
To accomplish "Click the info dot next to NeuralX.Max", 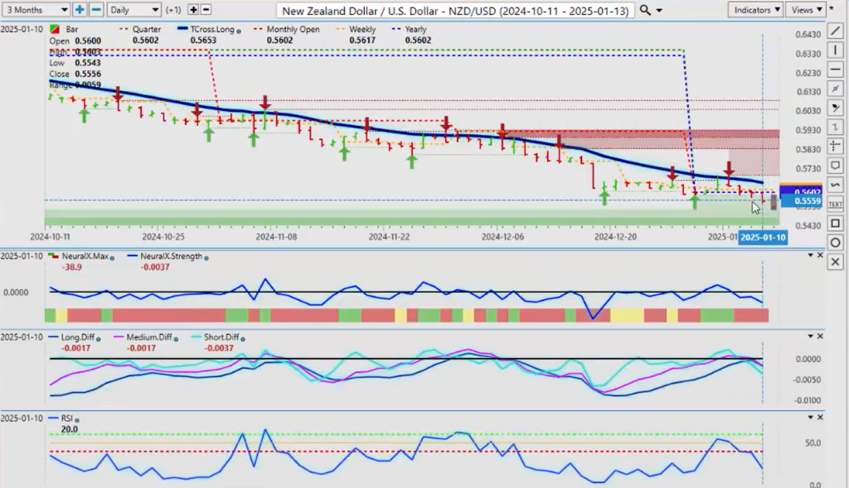I will tap(113, 258).
